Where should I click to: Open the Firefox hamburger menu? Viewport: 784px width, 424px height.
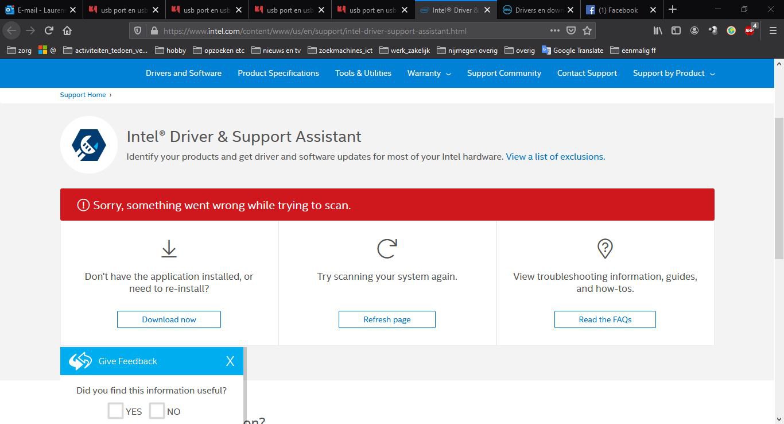point(773,30)
